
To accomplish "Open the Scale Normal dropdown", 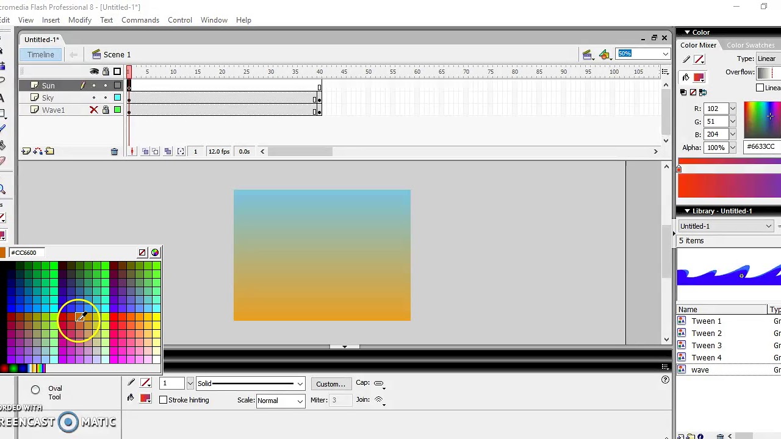I will [300, 401].
